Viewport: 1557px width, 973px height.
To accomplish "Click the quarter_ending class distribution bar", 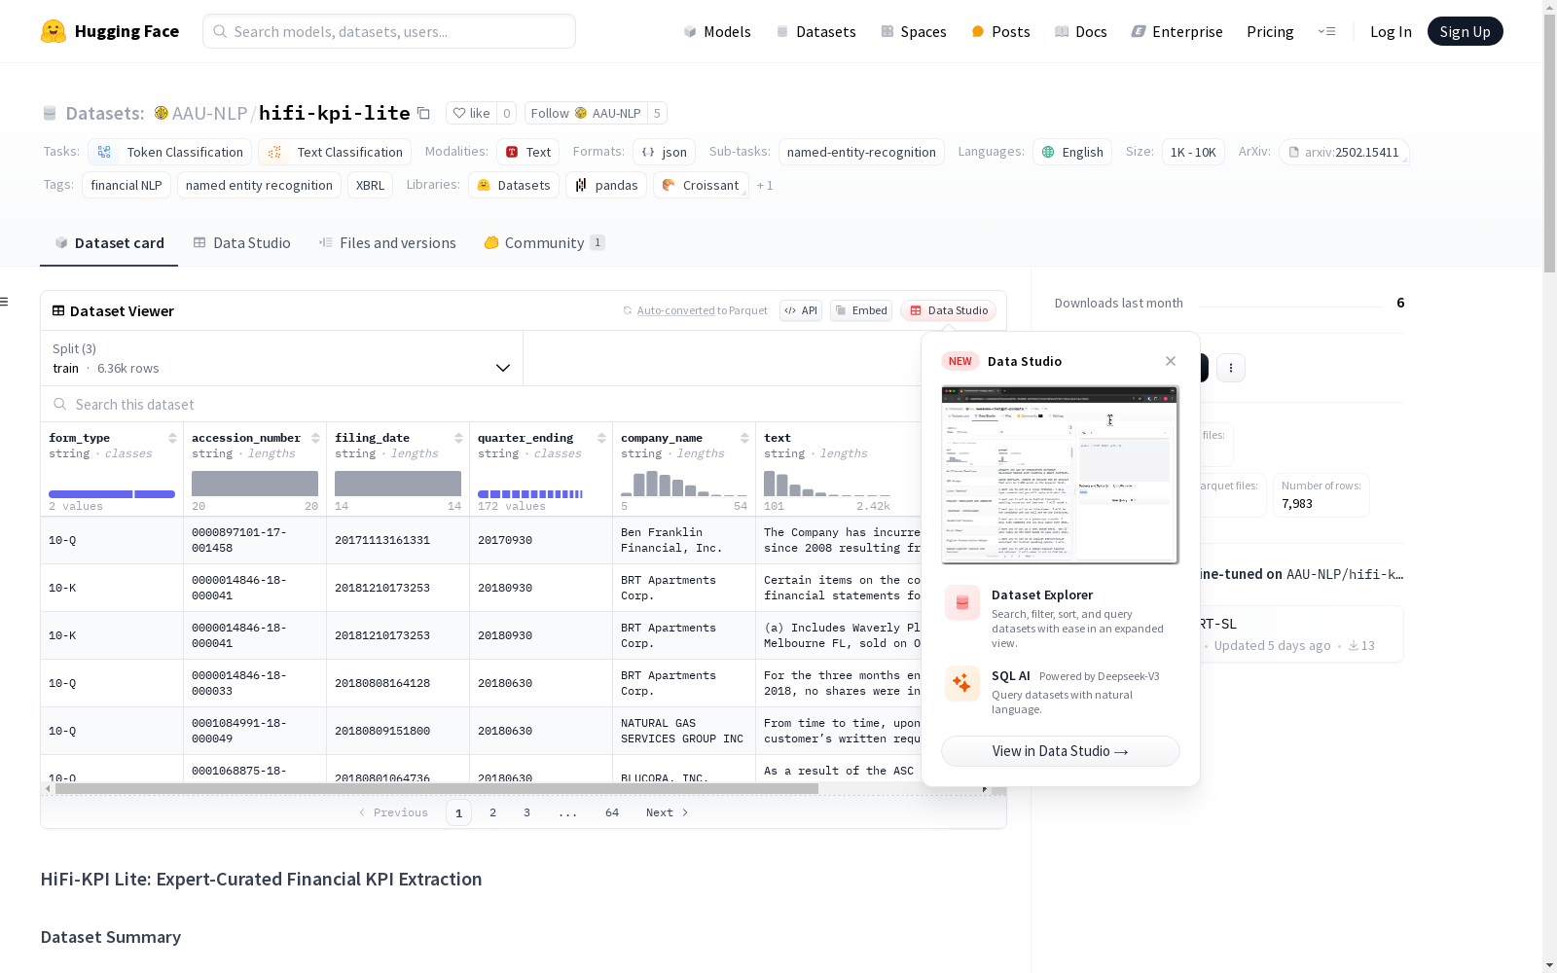I will (530, 494).
